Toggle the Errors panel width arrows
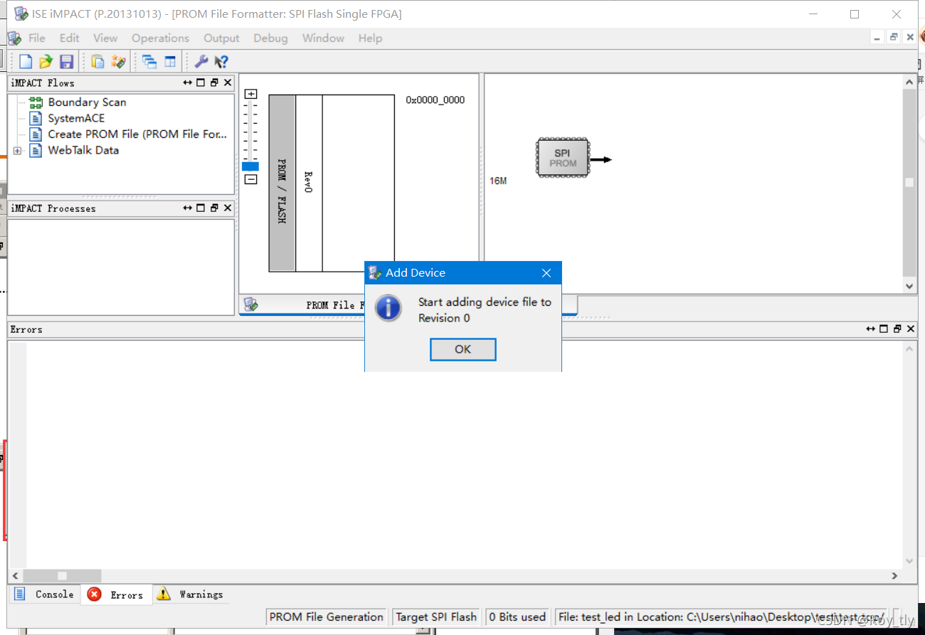925x635 pixels. click(871, 329)
